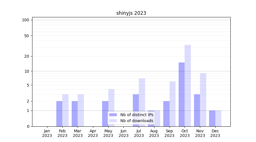Select the 50 y-axis tick label
Viewport: 256px width, 142px height.
[27, 36]
